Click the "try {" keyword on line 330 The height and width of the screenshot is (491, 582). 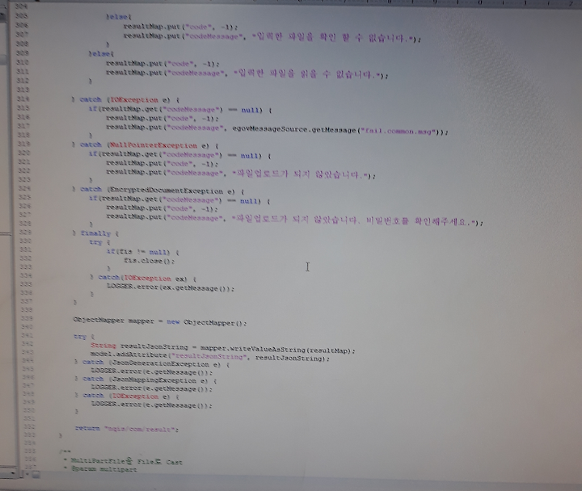pyautogui.click(x=99, y=242)
